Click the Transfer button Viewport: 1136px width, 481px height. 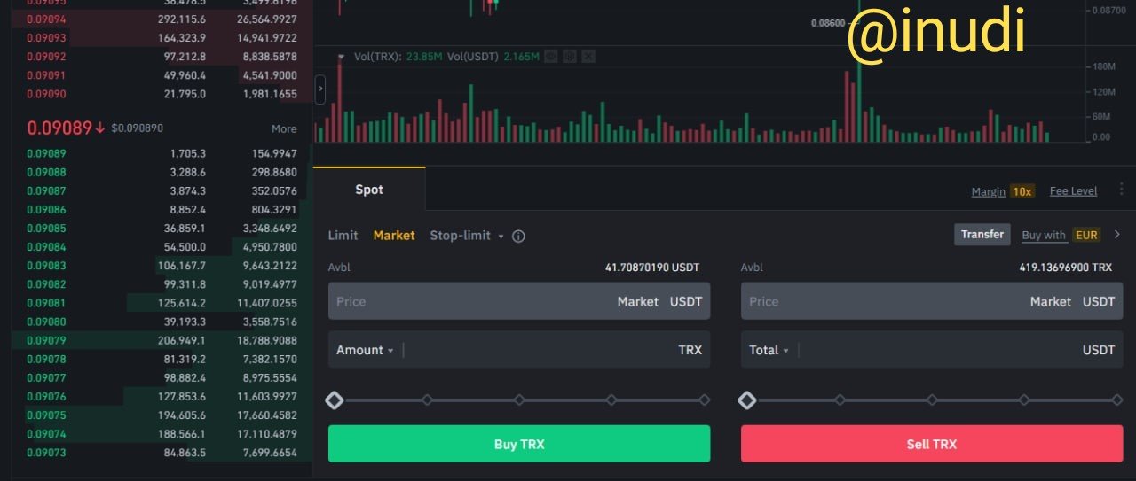pos(982,235)
